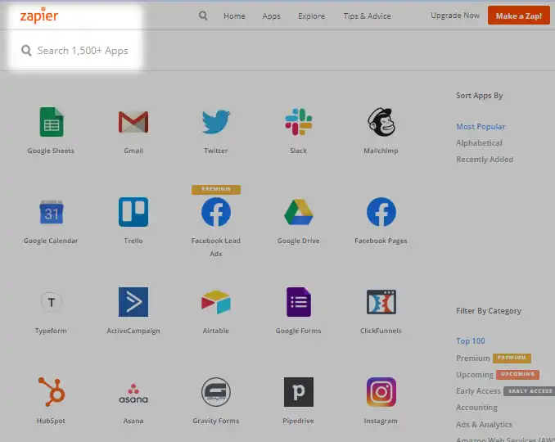Open the Google Sheets app icon
Viewport: 555px width, 442px height.
[52, 122]
